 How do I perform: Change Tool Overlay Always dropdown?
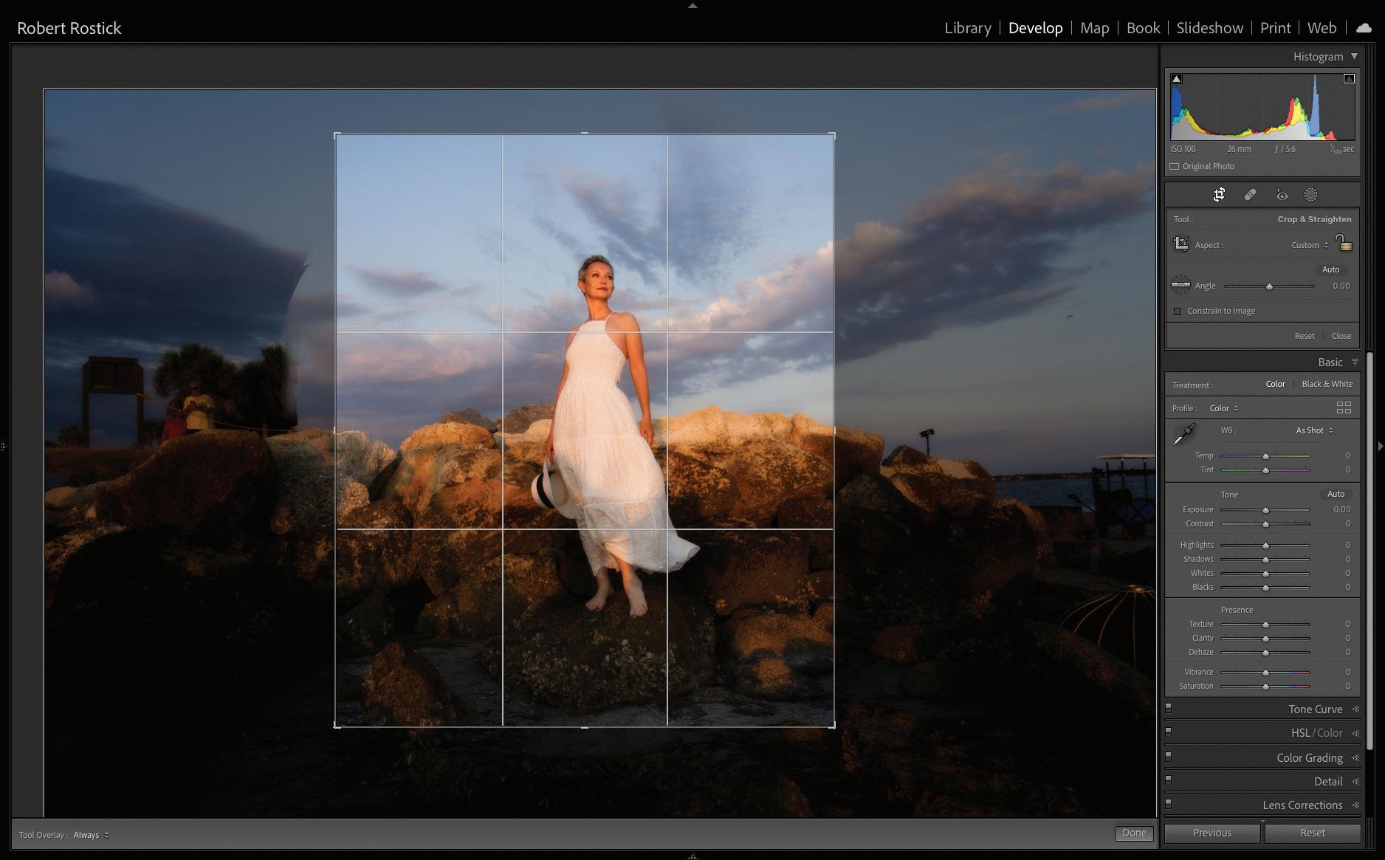click(91, 835)
